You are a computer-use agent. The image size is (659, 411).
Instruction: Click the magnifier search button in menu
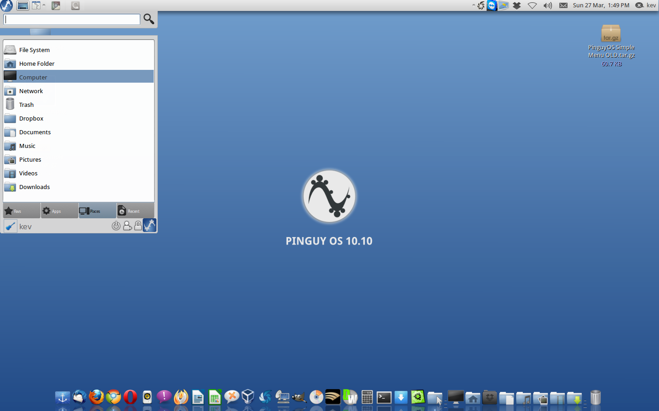149,19
